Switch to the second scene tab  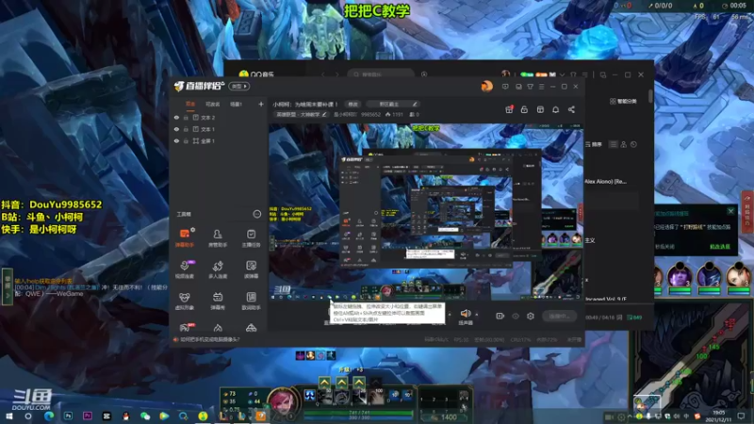[213, 104]
